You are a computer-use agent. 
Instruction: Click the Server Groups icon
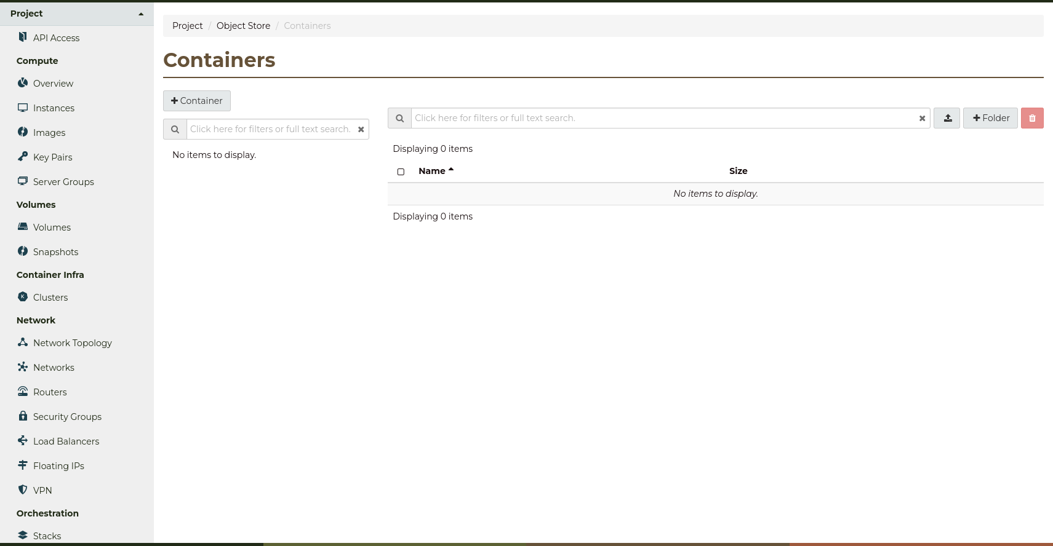click(23, 181)
